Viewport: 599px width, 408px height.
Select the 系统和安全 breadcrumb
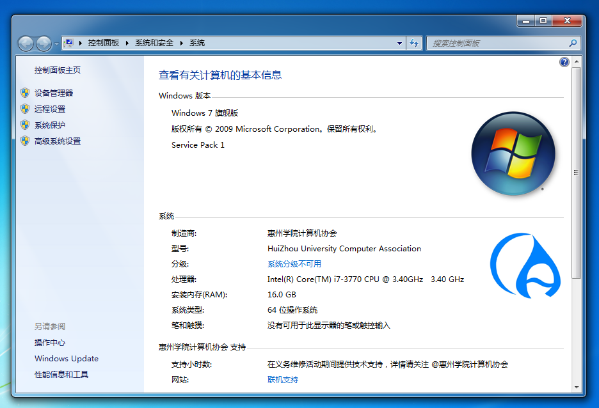pyautogui.click(x=154, y=43)
